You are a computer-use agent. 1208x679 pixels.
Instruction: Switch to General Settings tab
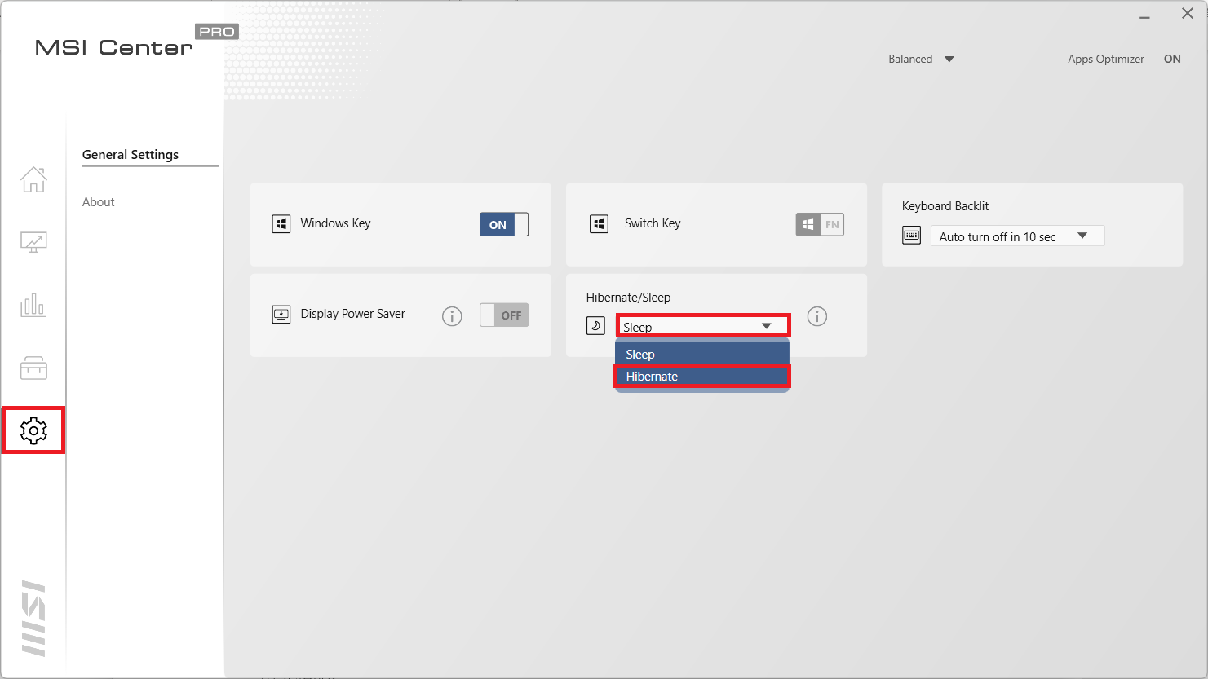coord(131,154)
